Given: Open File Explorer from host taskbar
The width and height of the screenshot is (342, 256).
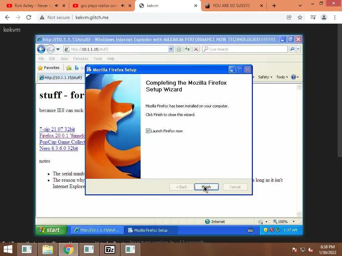Looking at the screenshot, I should click(48, 249).
